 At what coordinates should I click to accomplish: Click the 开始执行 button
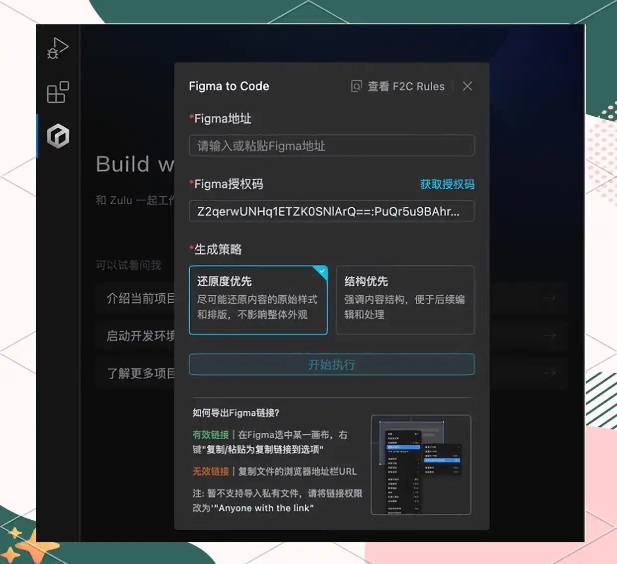[331, 364]
